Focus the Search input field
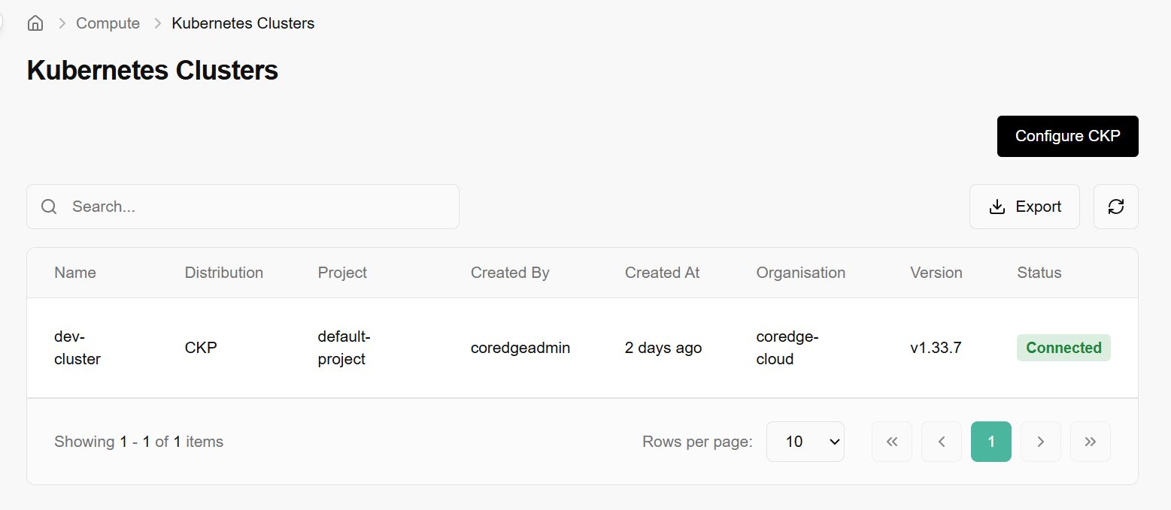The height and width of the screenshot is (510, 1171). pos(256,207)
